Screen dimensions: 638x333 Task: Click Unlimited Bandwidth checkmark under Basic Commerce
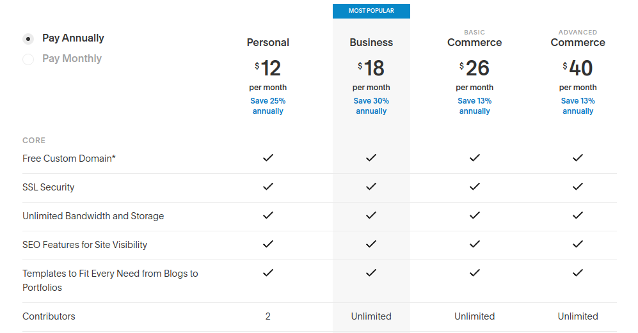tap(474, 215)
